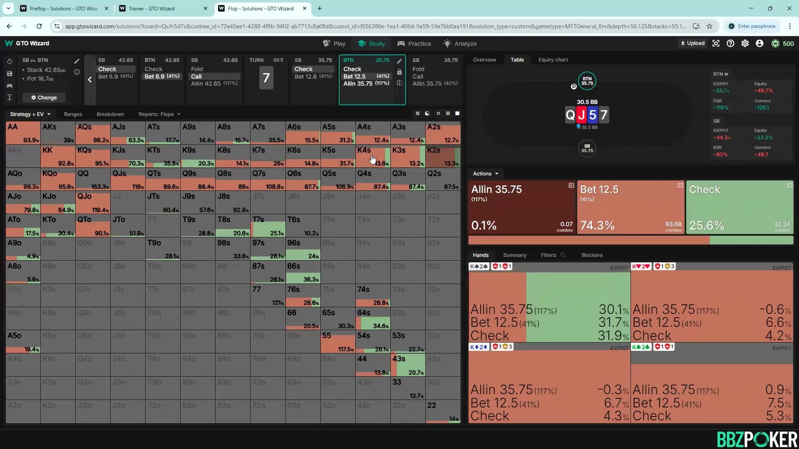This screenshot has width=799, height=449.
Task: Toggle the contrast display icon above matrix
Action: [x=427, y=113]
